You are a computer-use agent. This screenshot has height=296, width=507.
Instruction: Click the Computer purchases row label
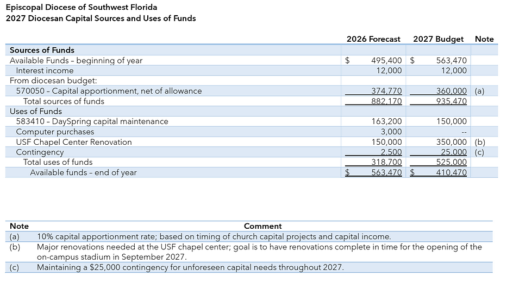click(55, 132)
